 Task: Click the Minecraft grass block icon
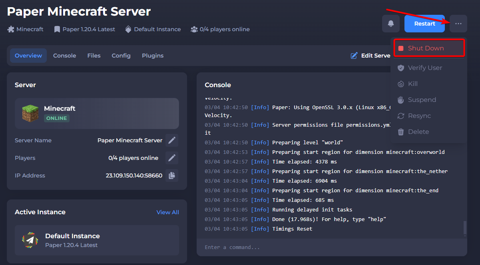30,113
